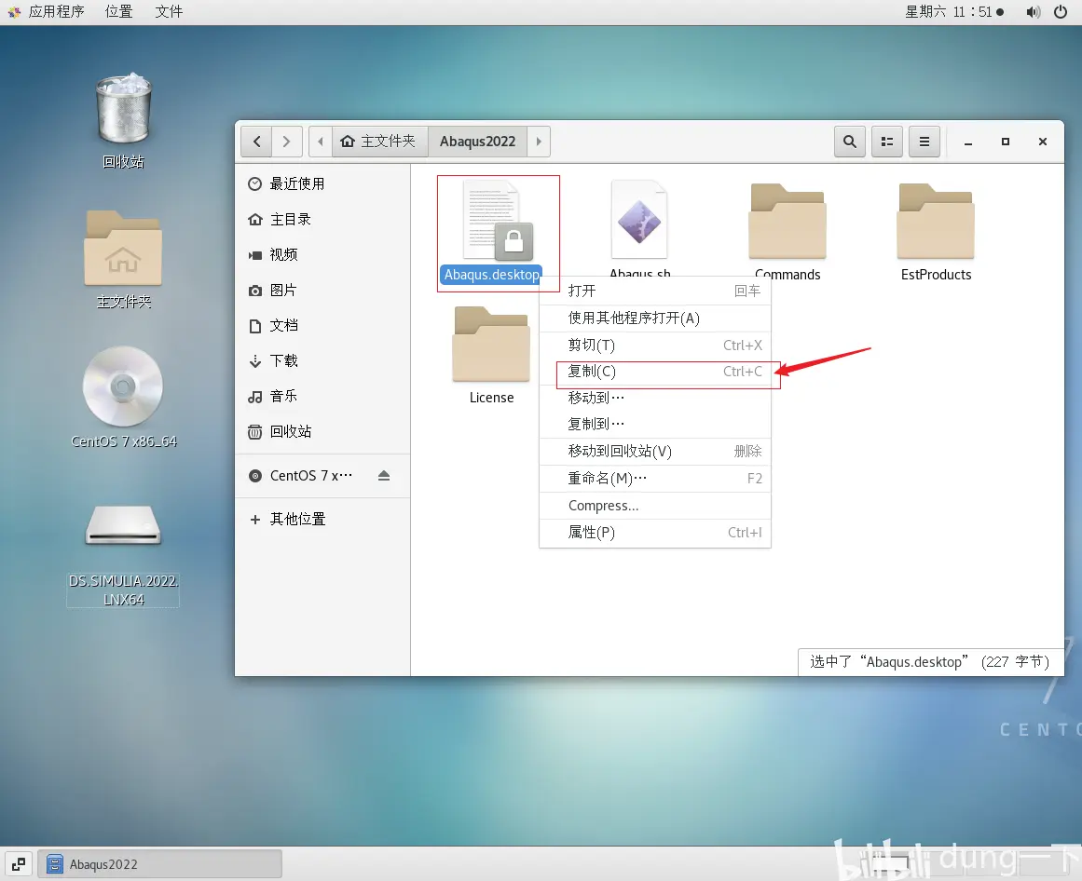Open Documents (文档) in the sidebar
This screenshot has height=881, width=1082.
tap(323, 325)
